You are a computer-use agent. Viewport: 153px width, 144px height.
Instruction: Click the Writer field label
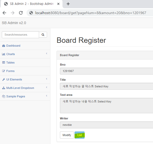(x=64, y=118)
